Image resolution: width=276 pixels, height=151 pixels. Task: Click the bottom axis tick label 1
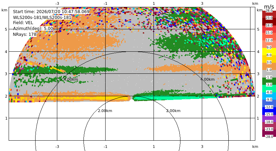point(154,147)
